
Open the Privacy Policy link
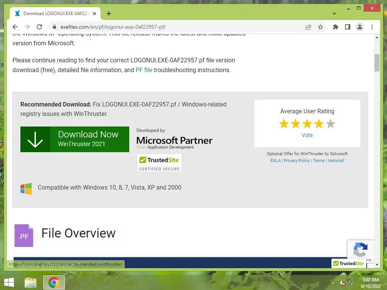pos(297,160)
